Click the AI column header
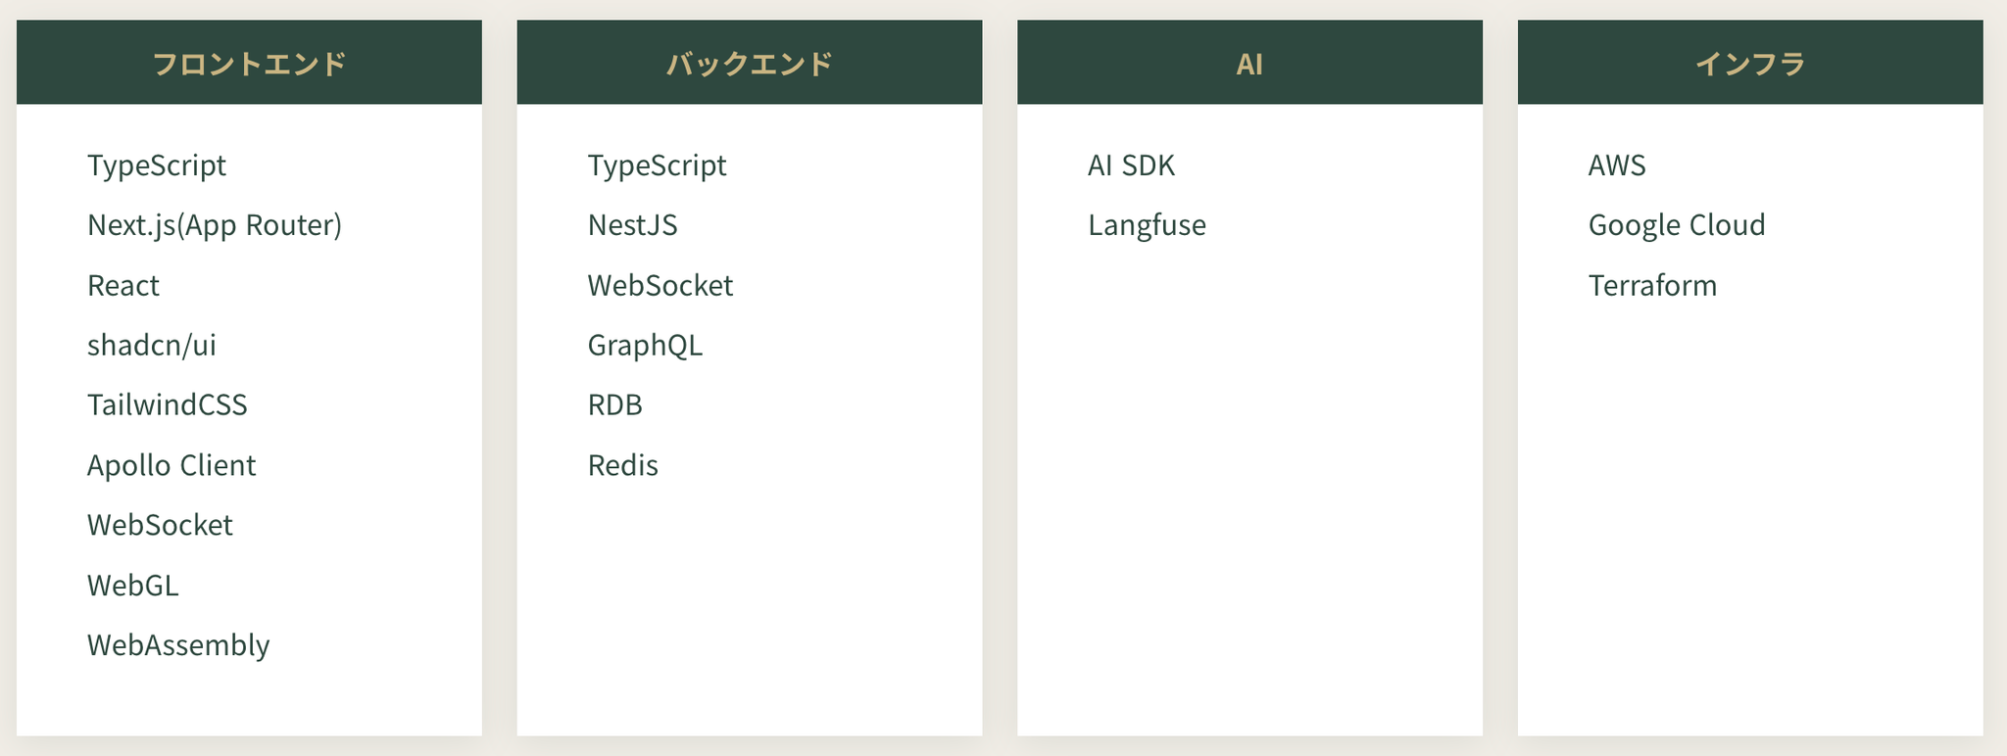This screenshot has width=2007, height=756. click(x=1249, y=64)
